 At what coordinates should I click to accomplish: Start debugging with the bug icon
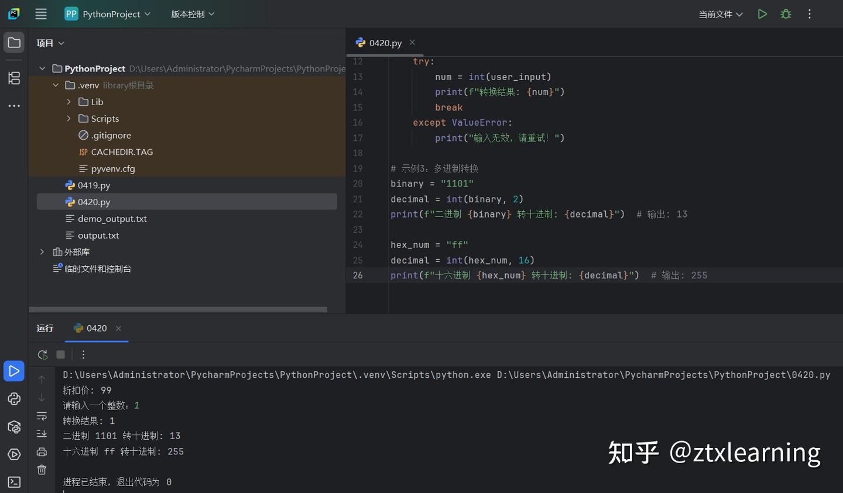coord(786,14)
